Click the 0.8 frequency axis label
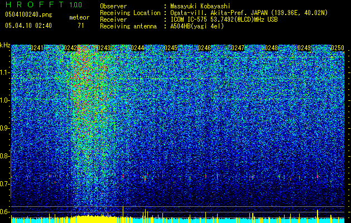This screenshot has width=351, height=223. 4,156
